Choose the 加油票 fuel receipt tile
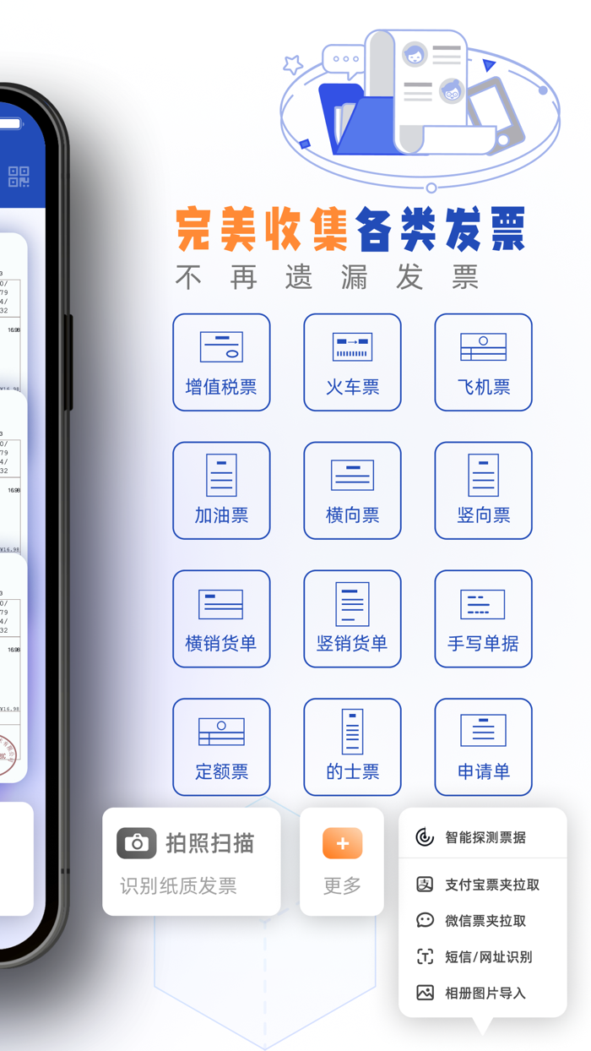The image size is (591, 1051). point(221,491)
